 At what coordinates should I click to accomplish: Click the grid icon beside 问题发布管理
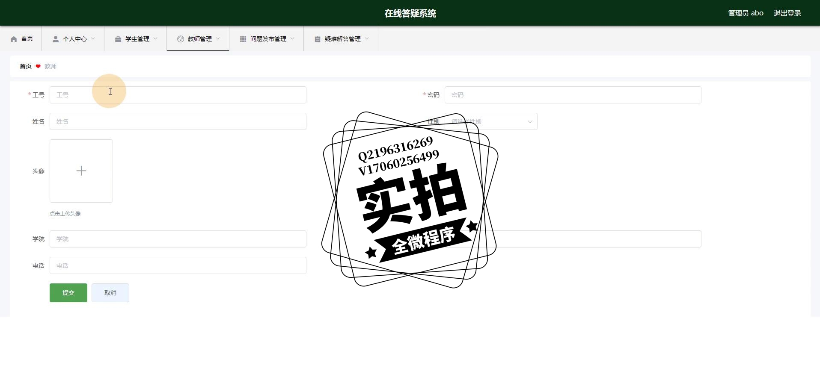coord(243,39)
